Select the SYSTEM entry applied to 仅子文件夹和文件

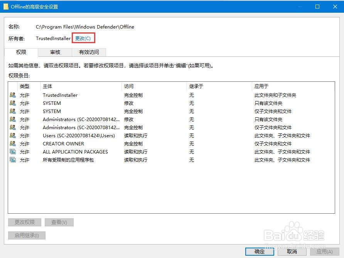tap(171, 111)
